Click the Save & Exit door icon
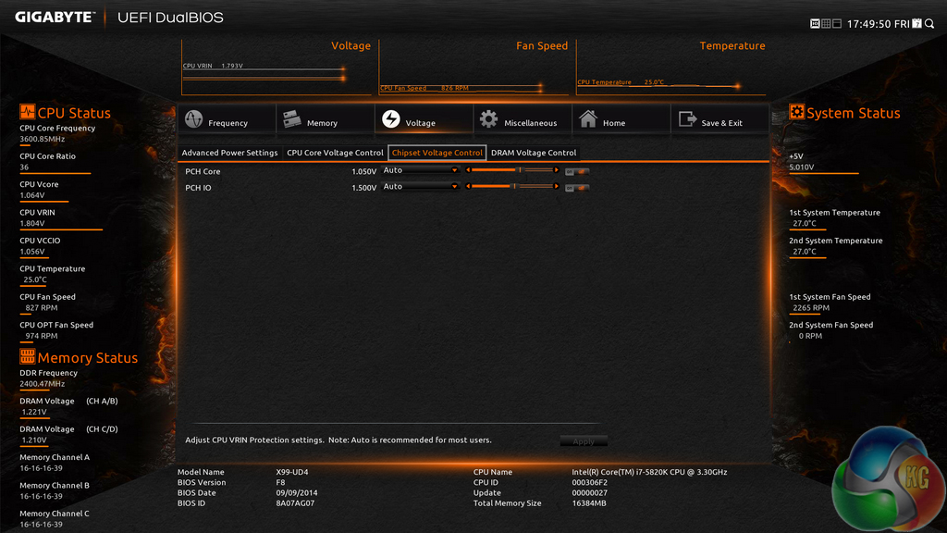The height and width of the screenshot is (533, 947). [687, 120]
